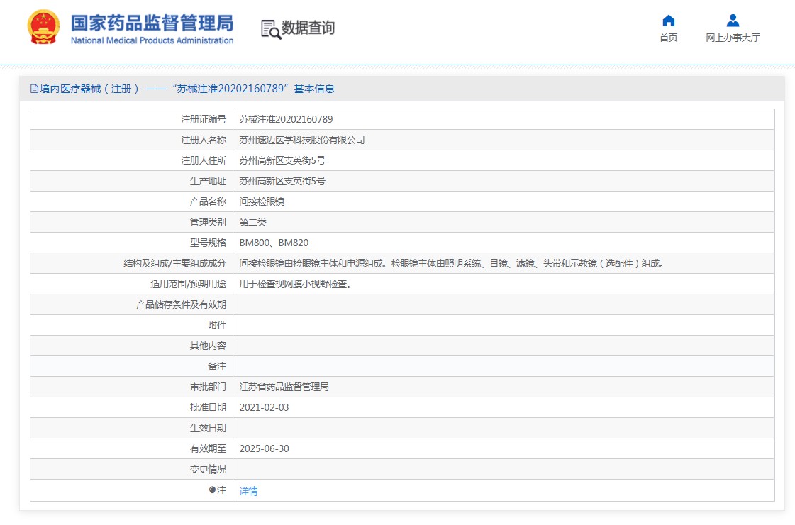Click the document icon beside 境内医疗器械

pos(34,89)
